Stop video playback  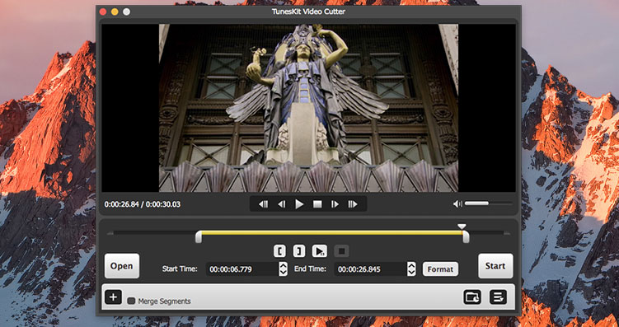[x=317, y=204]
